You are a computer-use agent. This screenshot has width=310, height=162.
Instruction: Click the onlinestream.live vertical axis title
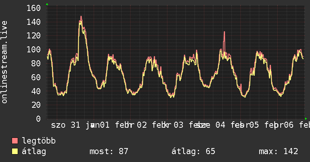point(4,62)
